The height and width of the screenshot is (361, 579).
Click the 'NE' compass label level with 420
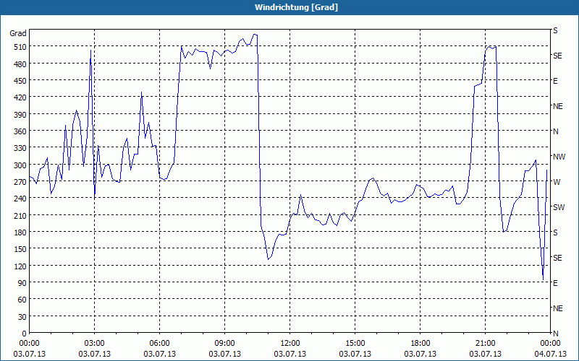point(557,106)
